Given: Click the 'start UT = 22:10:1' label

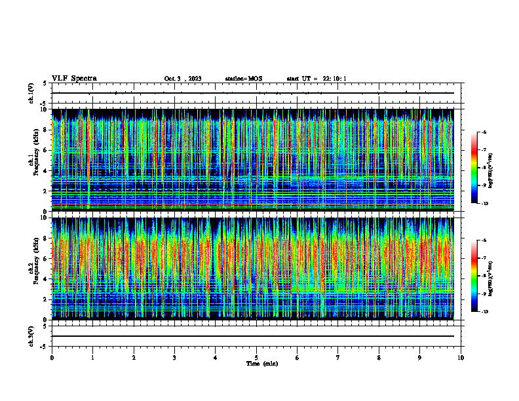Looking at the screenshot, I should tap(317, 79).
